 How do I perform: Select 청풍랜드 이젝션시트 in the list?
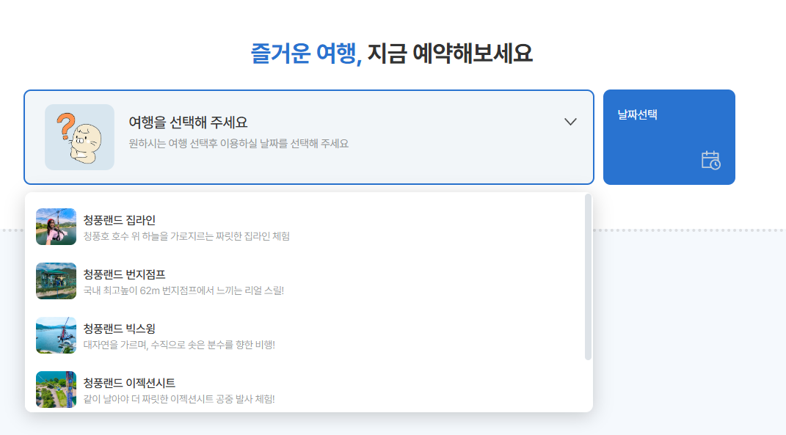pos(129,383)
